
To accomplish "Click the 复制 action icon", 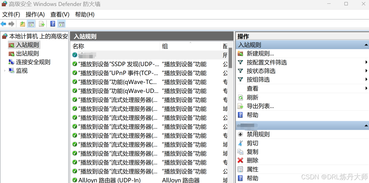I will 240,152.
